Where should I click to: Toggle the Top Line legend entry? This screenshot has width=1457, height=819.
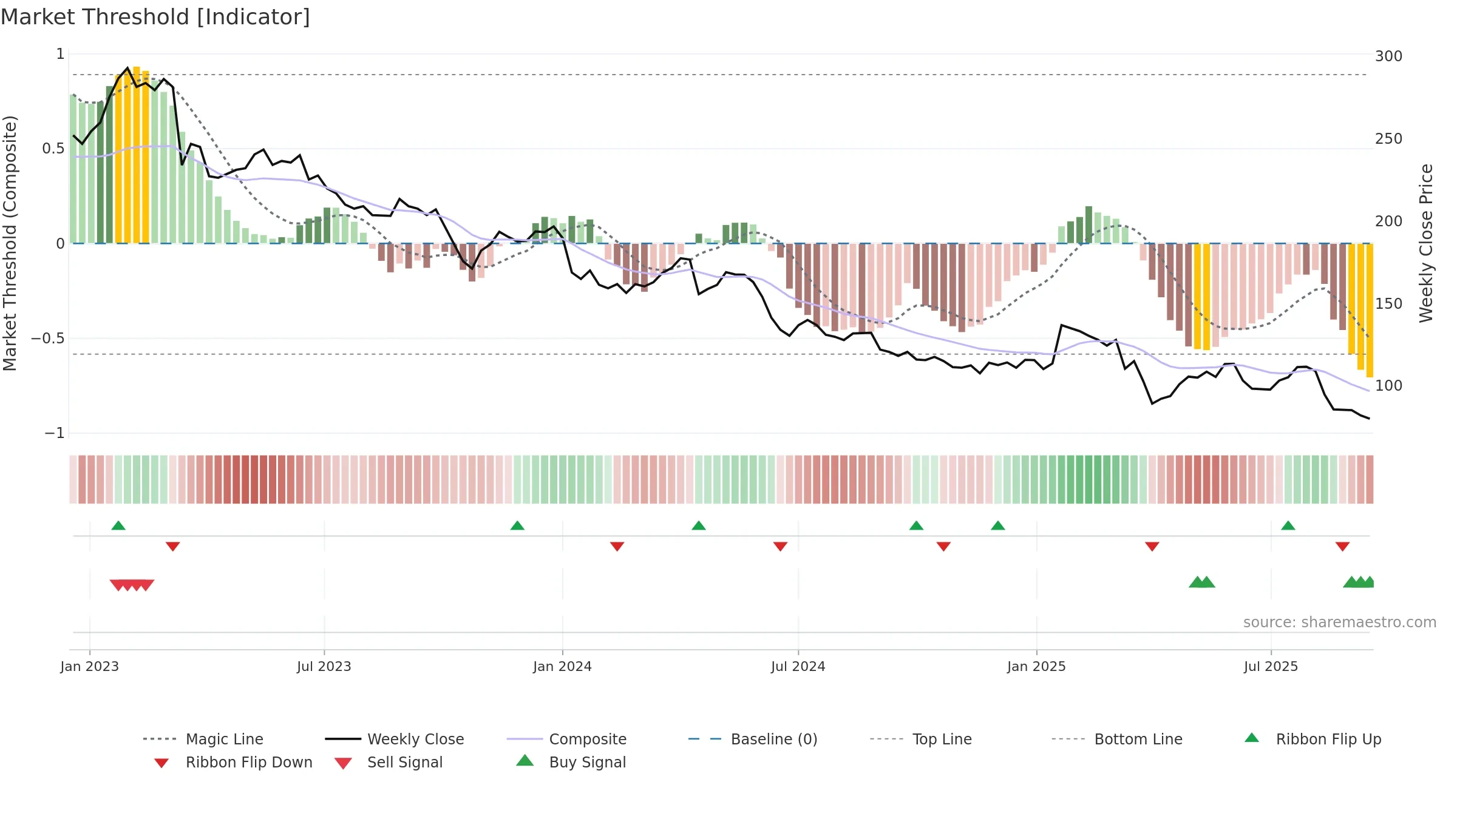click(x=920, y=739)
